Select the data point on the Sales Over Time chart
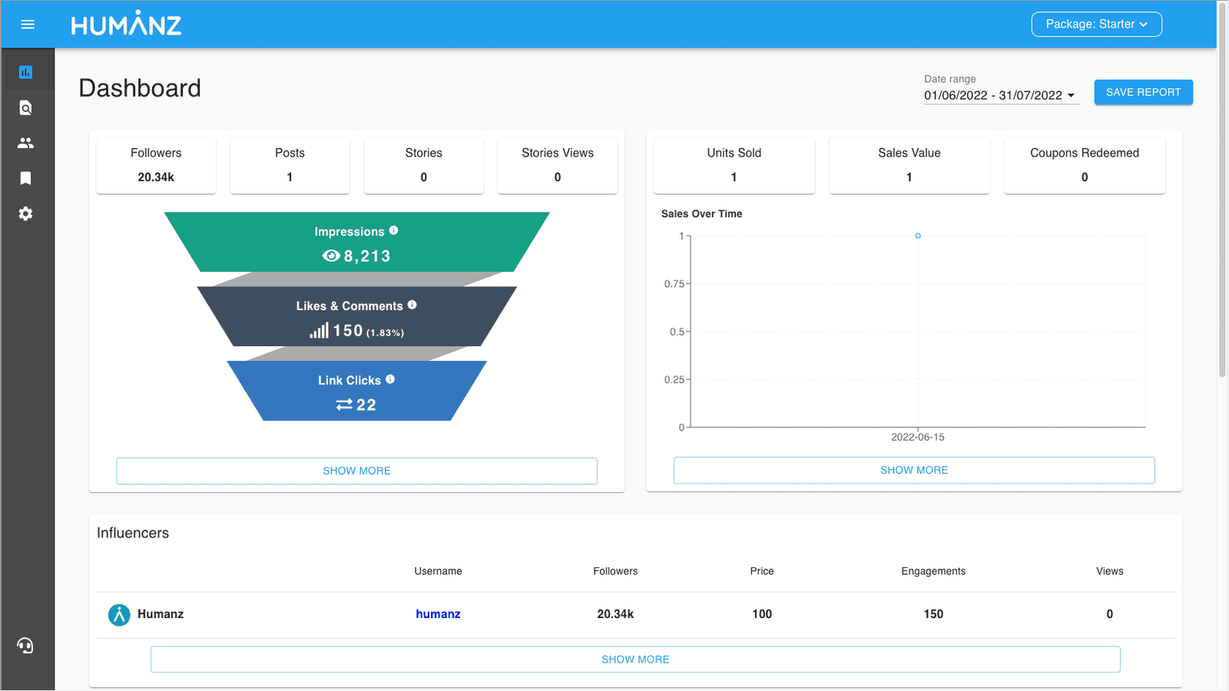The width and height of the screenshot is (1229, 691). [x=918, y=236]
